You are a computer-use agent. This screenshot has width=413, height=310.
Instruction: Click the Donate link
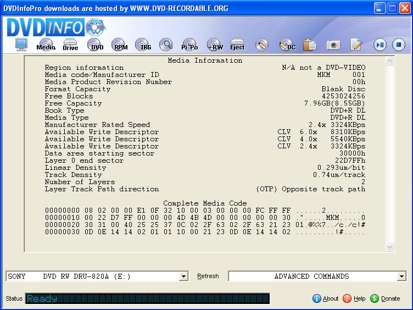point(390,298)
